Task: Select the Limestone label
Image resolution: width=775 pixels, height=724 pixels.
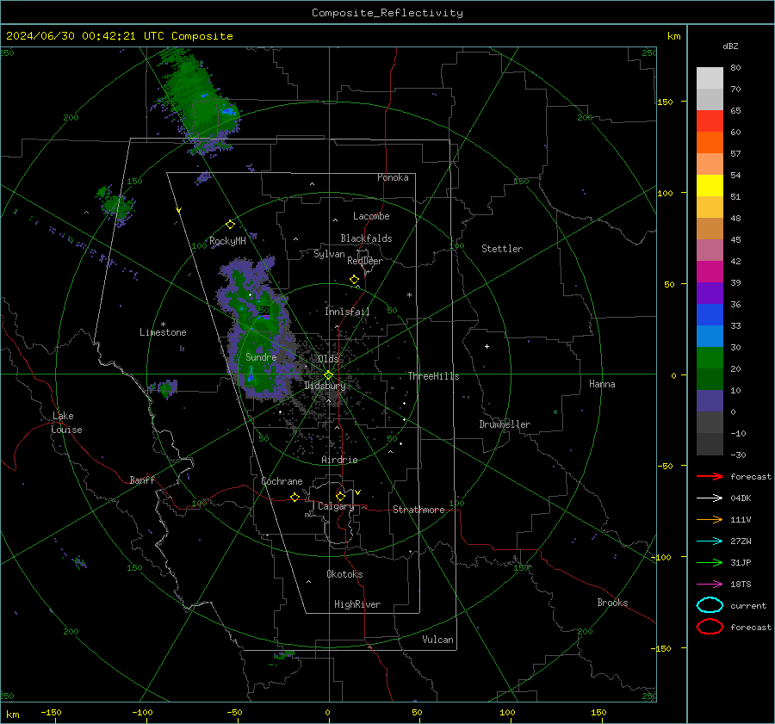Action: (x=163, y=332)
